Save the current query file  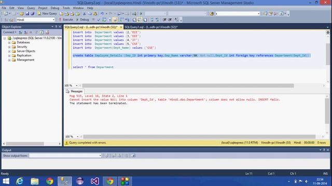pos(27,14)
